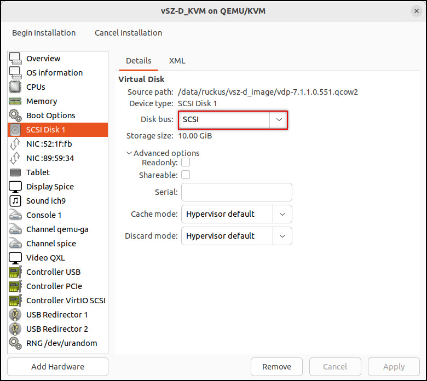Open the Cache mode dropdown
Screen dimensions: 427x381
[x=236, y=214]
